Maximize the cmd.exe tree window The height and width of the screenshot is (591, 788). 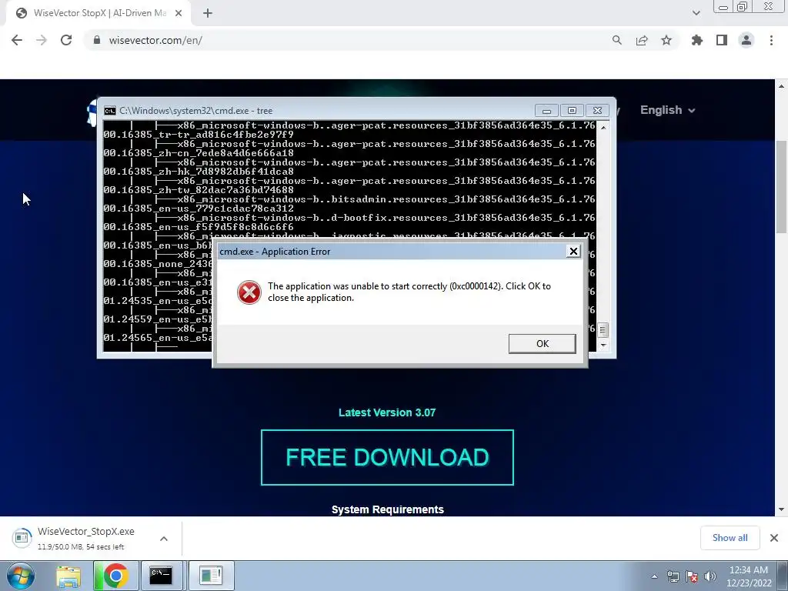pyautogui.click(x=572, y=111)
